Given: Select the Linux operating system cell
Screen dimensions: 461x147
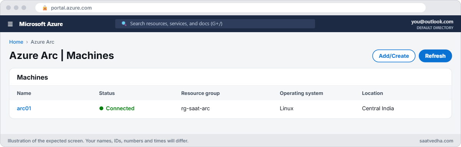Looking at the screenshot, I should (x=287, y=108).
